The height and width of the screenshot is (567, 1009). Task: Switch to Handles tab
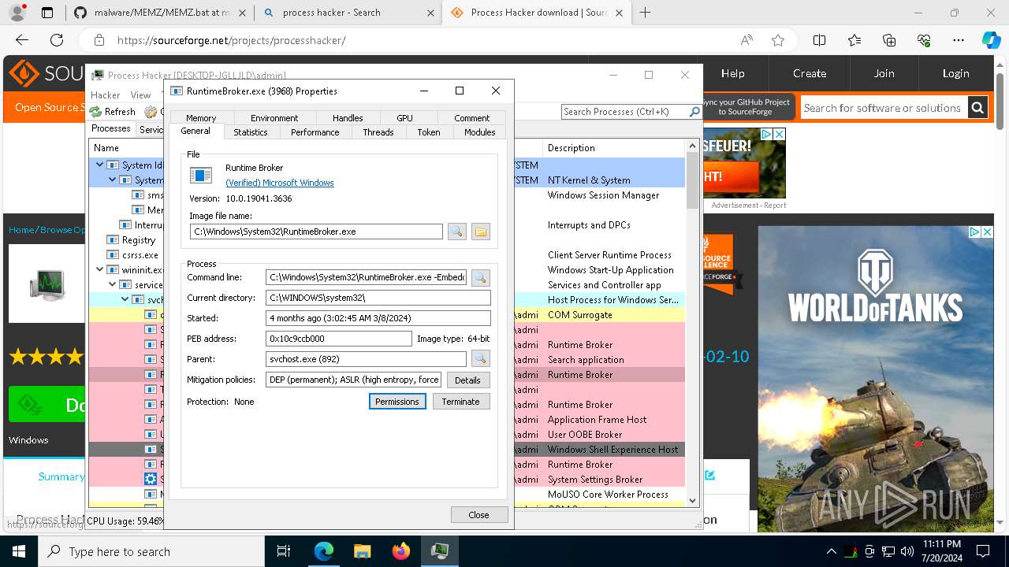click(348, 117)
